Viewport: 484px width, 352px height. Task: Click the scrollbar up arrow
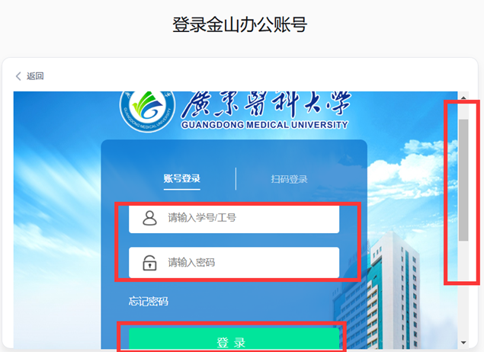click(463, 98)
